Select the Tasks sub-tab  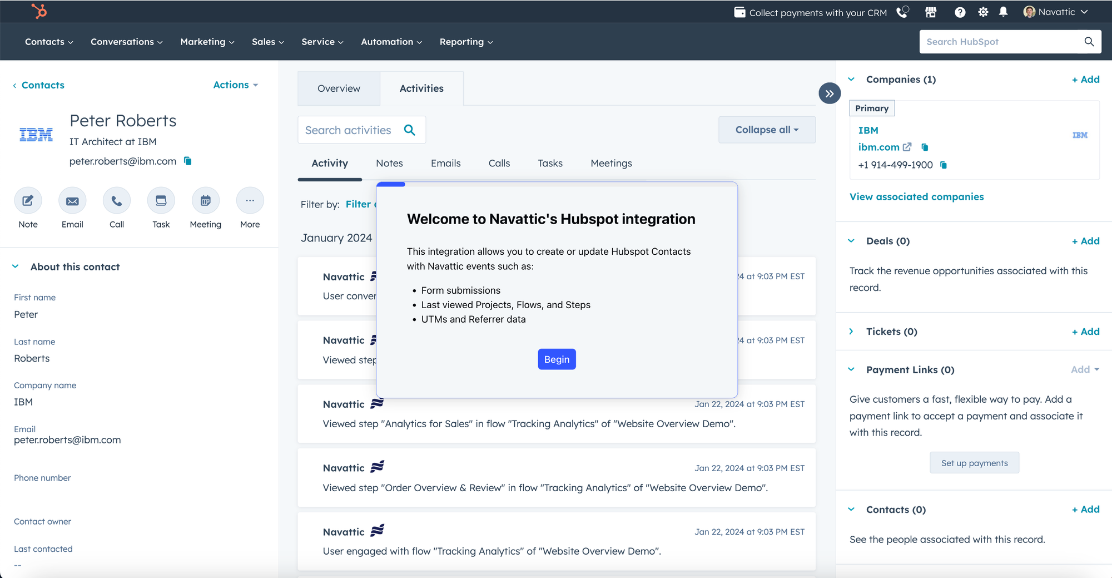pos(550,164)
